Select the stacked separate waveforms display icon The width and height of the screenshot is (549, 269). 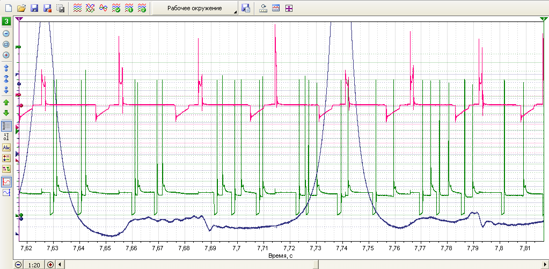tap(77, 9)
